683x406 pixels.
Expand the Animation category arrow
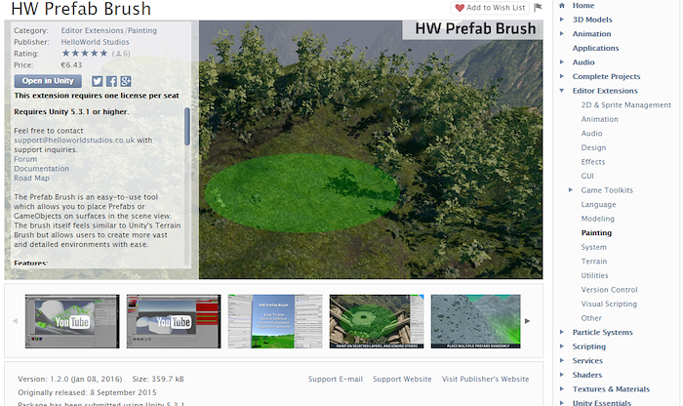point(561,33)
